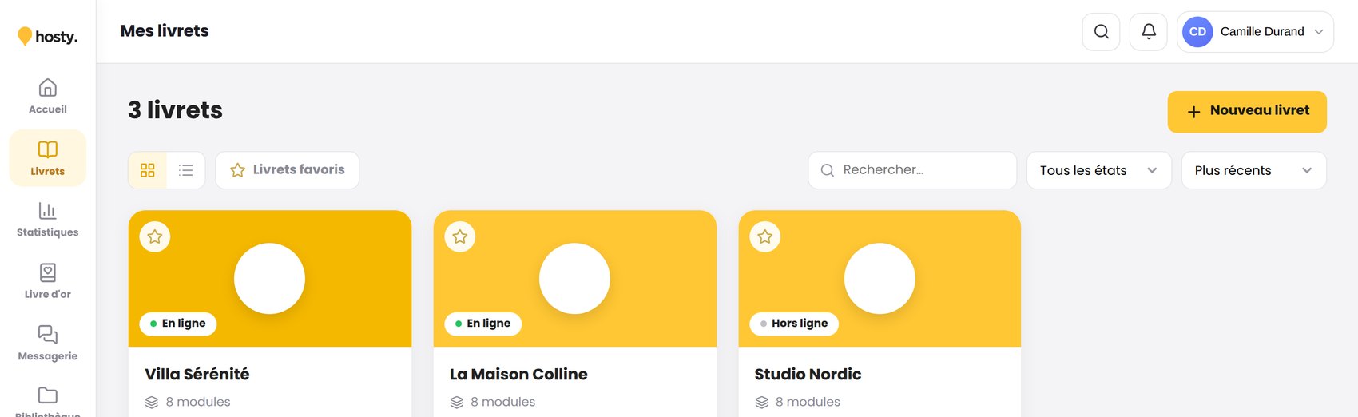
Task: Favorite the Villa Sérénité livret star
Action: (x=155, y=236)
